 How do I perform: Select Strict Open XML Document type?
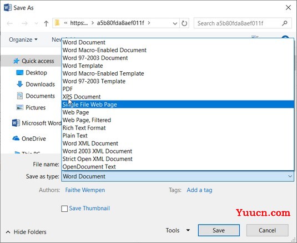click(178, 159)
